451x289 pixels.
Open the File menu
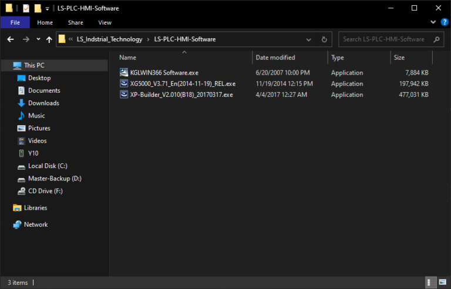[x=15, y=22]
